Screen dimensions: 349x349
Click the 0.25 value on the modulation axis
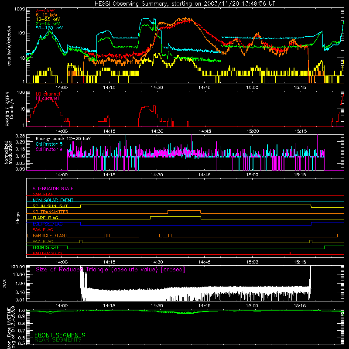tap(20, 136)
